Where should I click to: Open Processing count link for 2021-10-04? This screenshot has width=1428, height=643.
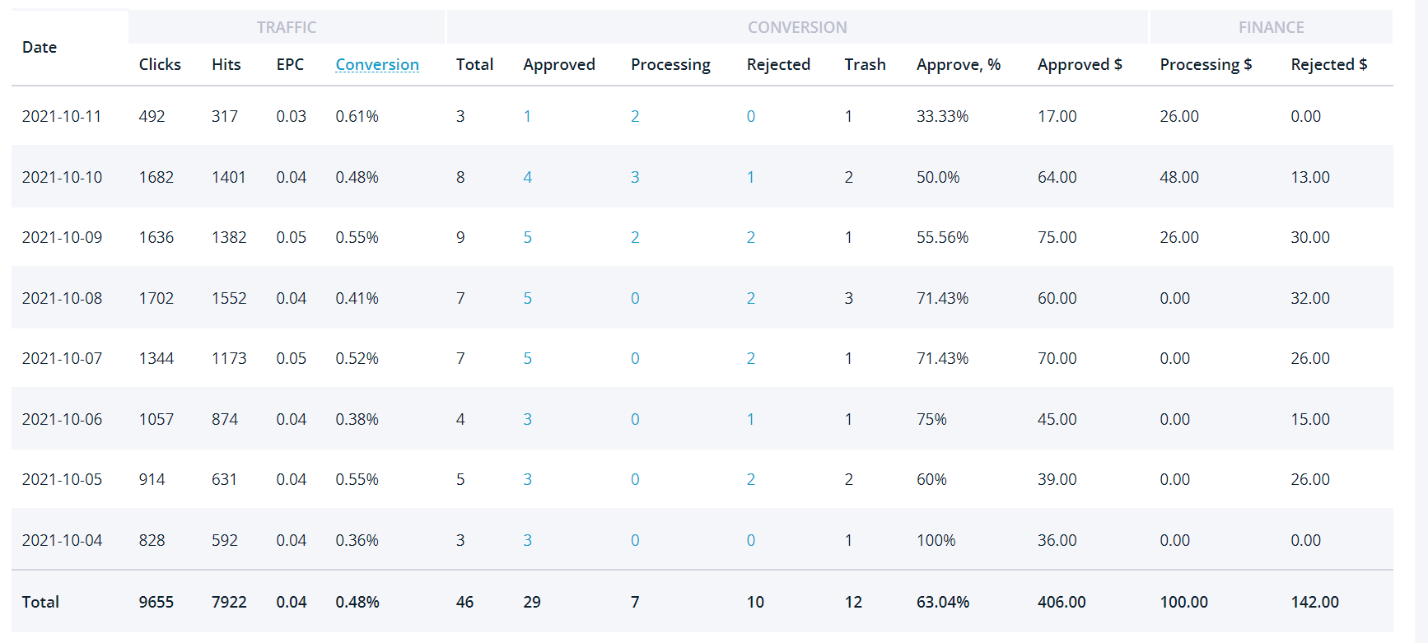[635, 540]
